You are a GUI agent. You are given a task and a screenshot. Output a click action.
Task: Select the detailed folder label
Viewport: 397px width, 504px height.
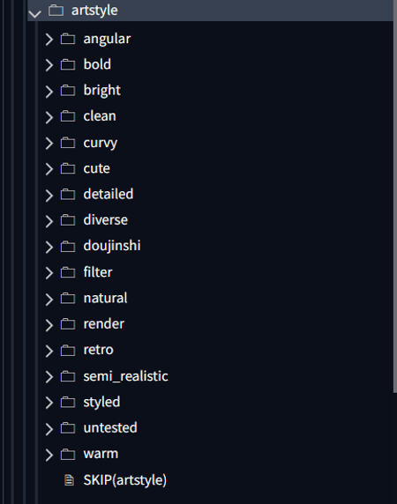pos(109,194)
